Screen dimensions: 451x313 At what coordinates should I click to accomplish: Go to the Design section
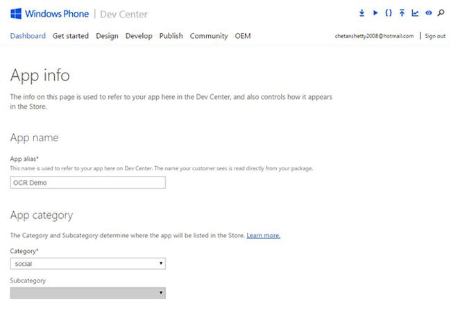pyautogui.click(x=107, y=36)
